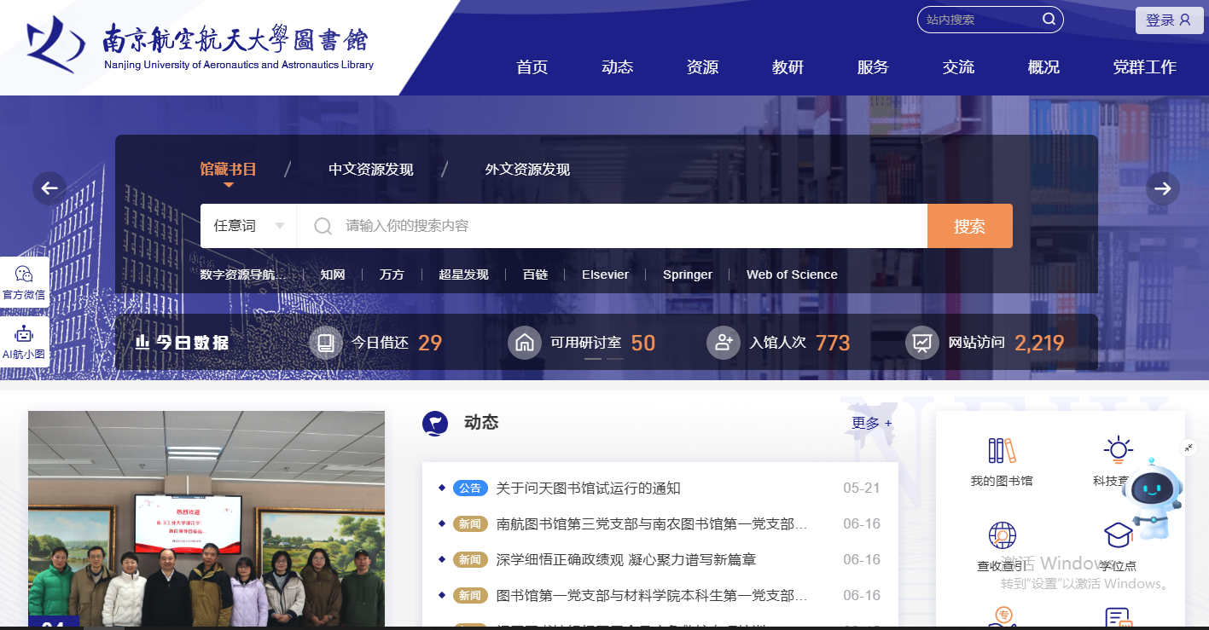The height and width of the screenshot is (630, 1209).
Task: Open the 资源 navigation menu
Action: (702, 67)
